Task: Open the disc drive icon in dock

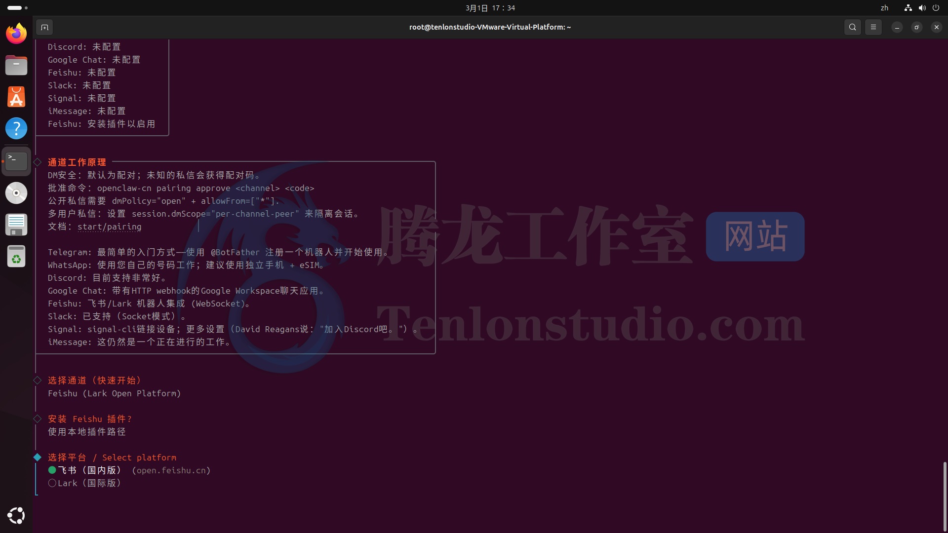Action: 16,193
